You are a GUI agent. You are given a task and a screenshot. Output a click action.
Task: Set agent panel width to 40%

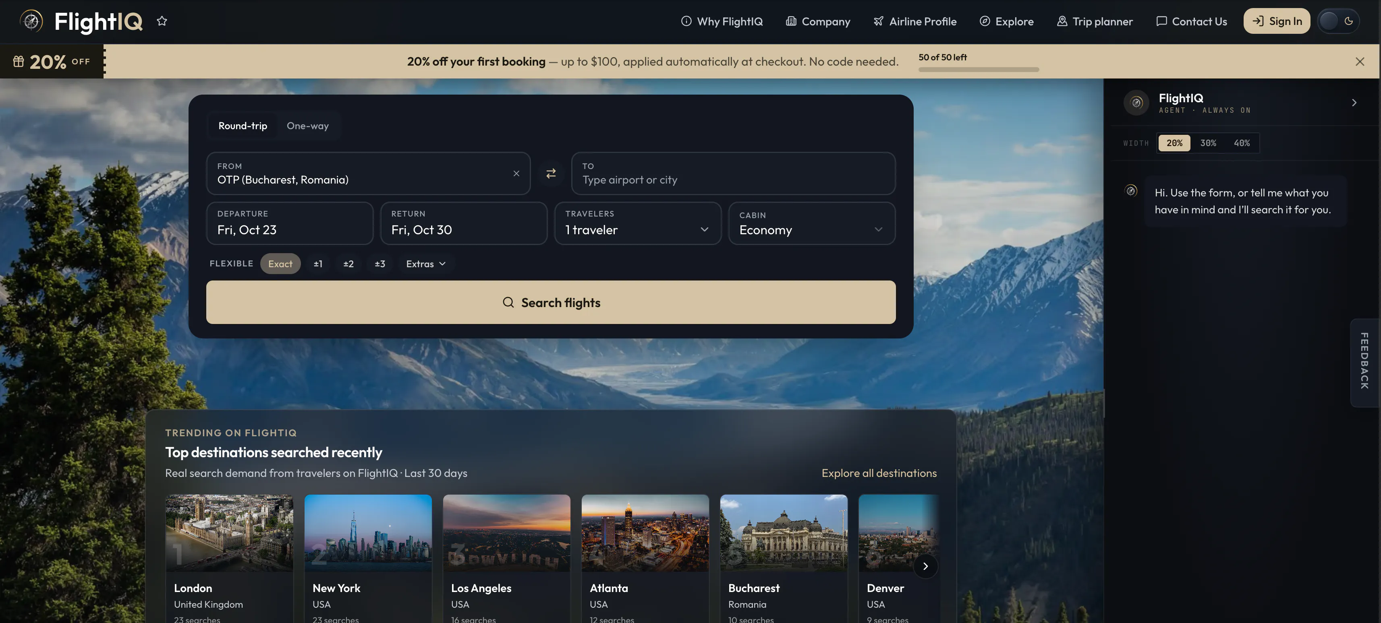pyautogui.click(x=1242, y=143)
